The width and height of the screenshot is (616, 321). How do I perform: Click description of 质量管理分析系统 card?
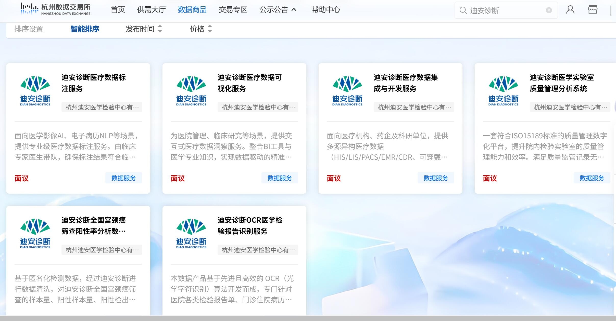coord(545,146)
